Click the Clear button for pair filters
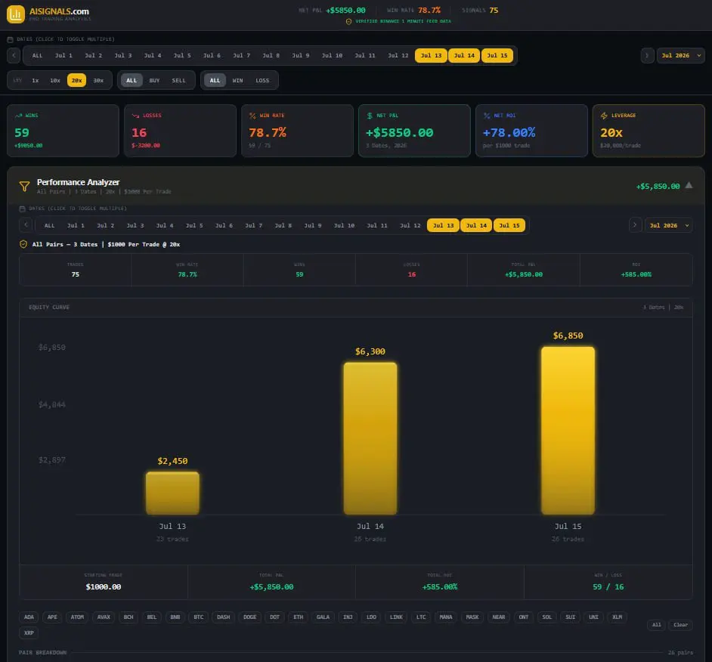Screen dimensions: 712x662 [680, 625]
